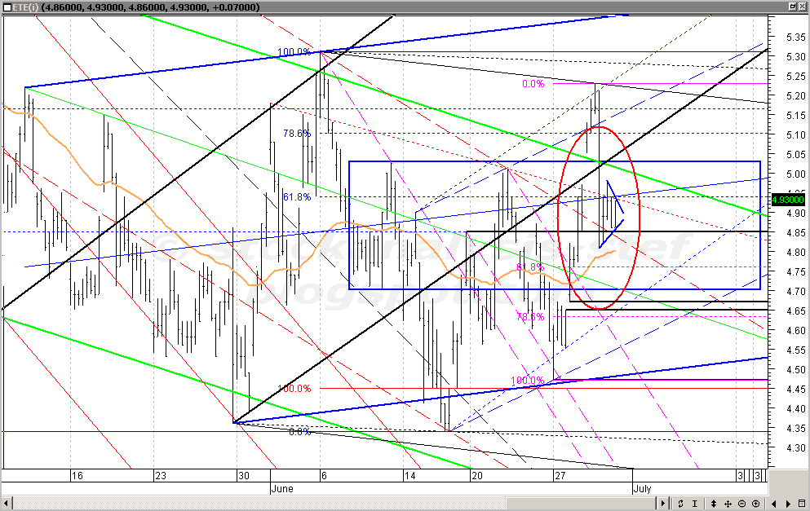Click the magenta 100.0% Fibonacci label
The height and width of the screenshot is (511, 810).
tap(528, 381)
